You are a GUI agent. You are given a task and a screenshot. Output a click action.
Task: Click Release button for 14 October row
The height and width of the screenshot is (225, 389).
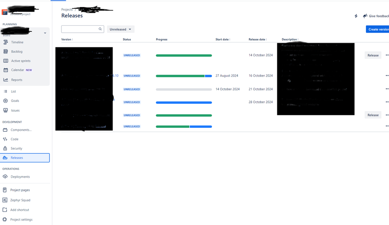(373, 55)
